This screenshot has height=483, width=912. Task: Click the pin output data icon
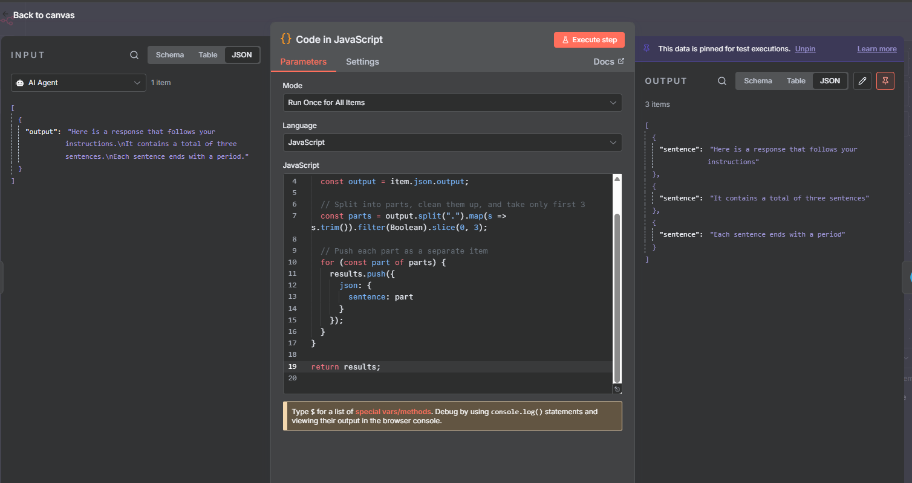(885, 81)
